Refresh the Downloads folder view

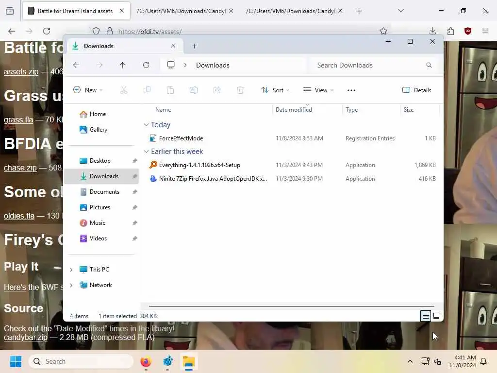[x=146, y=65]
